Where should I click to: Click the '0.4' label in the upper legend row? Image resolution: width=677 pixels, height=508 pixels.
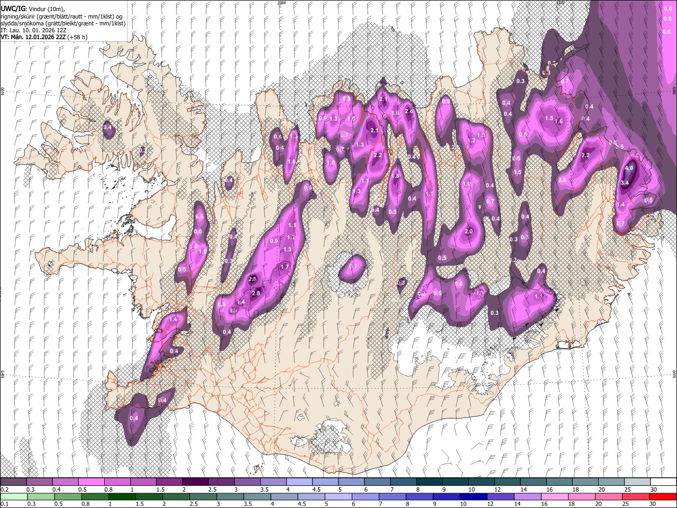(x=57, y=489)
